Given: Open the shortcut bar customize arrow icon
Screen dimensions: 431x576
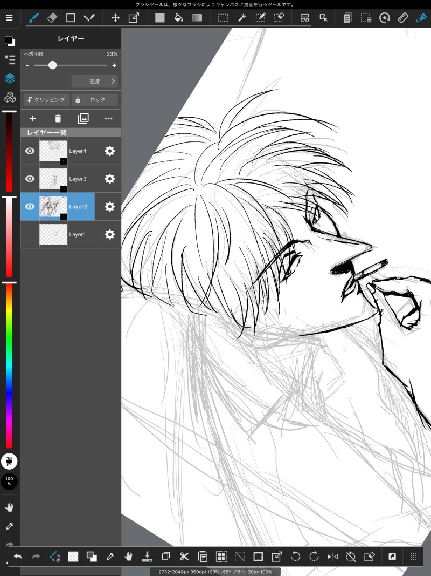Looking at the screenshot, I should click(x=392, y=557).
